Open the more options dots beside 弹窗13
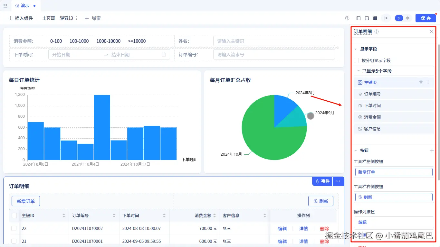 click(x=76, y=18)
